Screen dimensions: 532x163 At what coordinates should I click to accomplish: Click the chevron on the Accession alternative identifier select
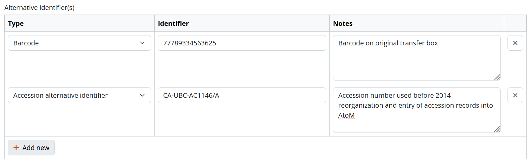coord(142,95)
